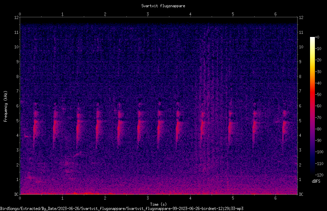Click "4" on the right frequency axis
This screenshot has height=211, width=327.
pyautogui.click(x=300, y=135)
